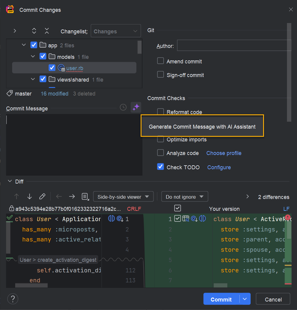297x310 pixels.
Task: Collapse the app folder tree node
Action: coord(24,45)
